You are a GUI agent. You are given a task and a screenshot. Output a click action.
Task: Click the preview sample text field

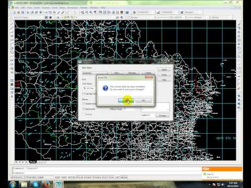coord(147,115)
